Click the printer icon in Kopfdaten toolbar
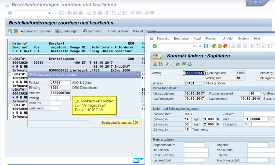The image size is (275, 165). pyautogui.click(x=190, y=64)
